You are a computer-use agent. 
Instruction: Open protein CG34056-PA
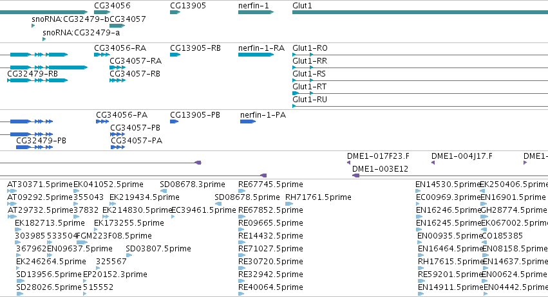(122, 115)
